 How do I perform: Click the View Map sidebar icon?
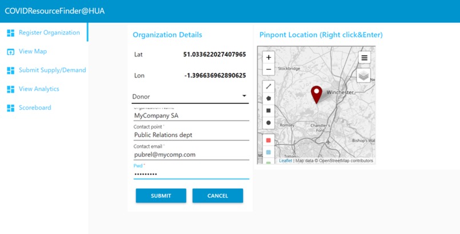[11, 51]
